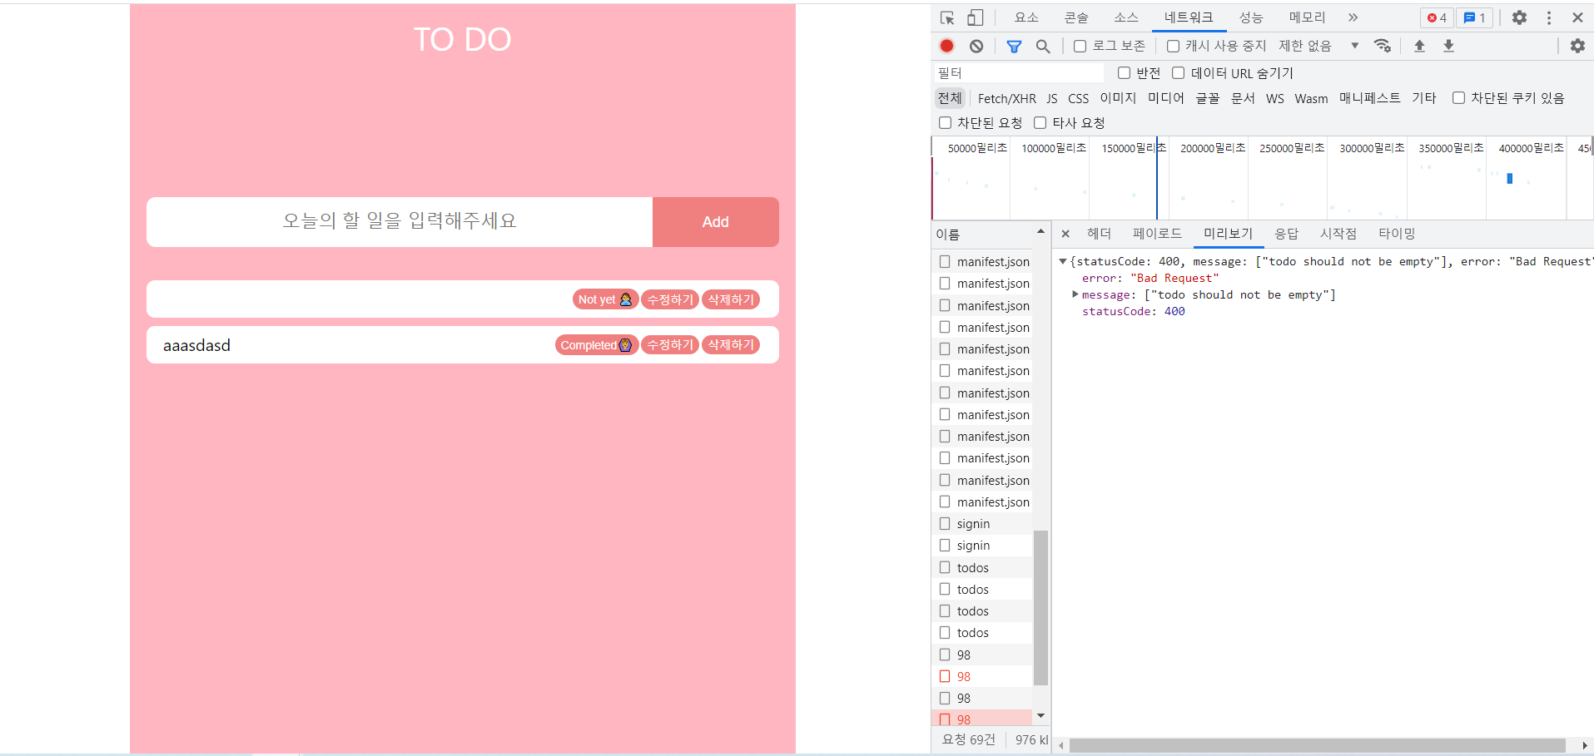The image size is (1594, 756).
Task: Click the preview pane horizontal scrollbar
Action: coord(1318,745)
